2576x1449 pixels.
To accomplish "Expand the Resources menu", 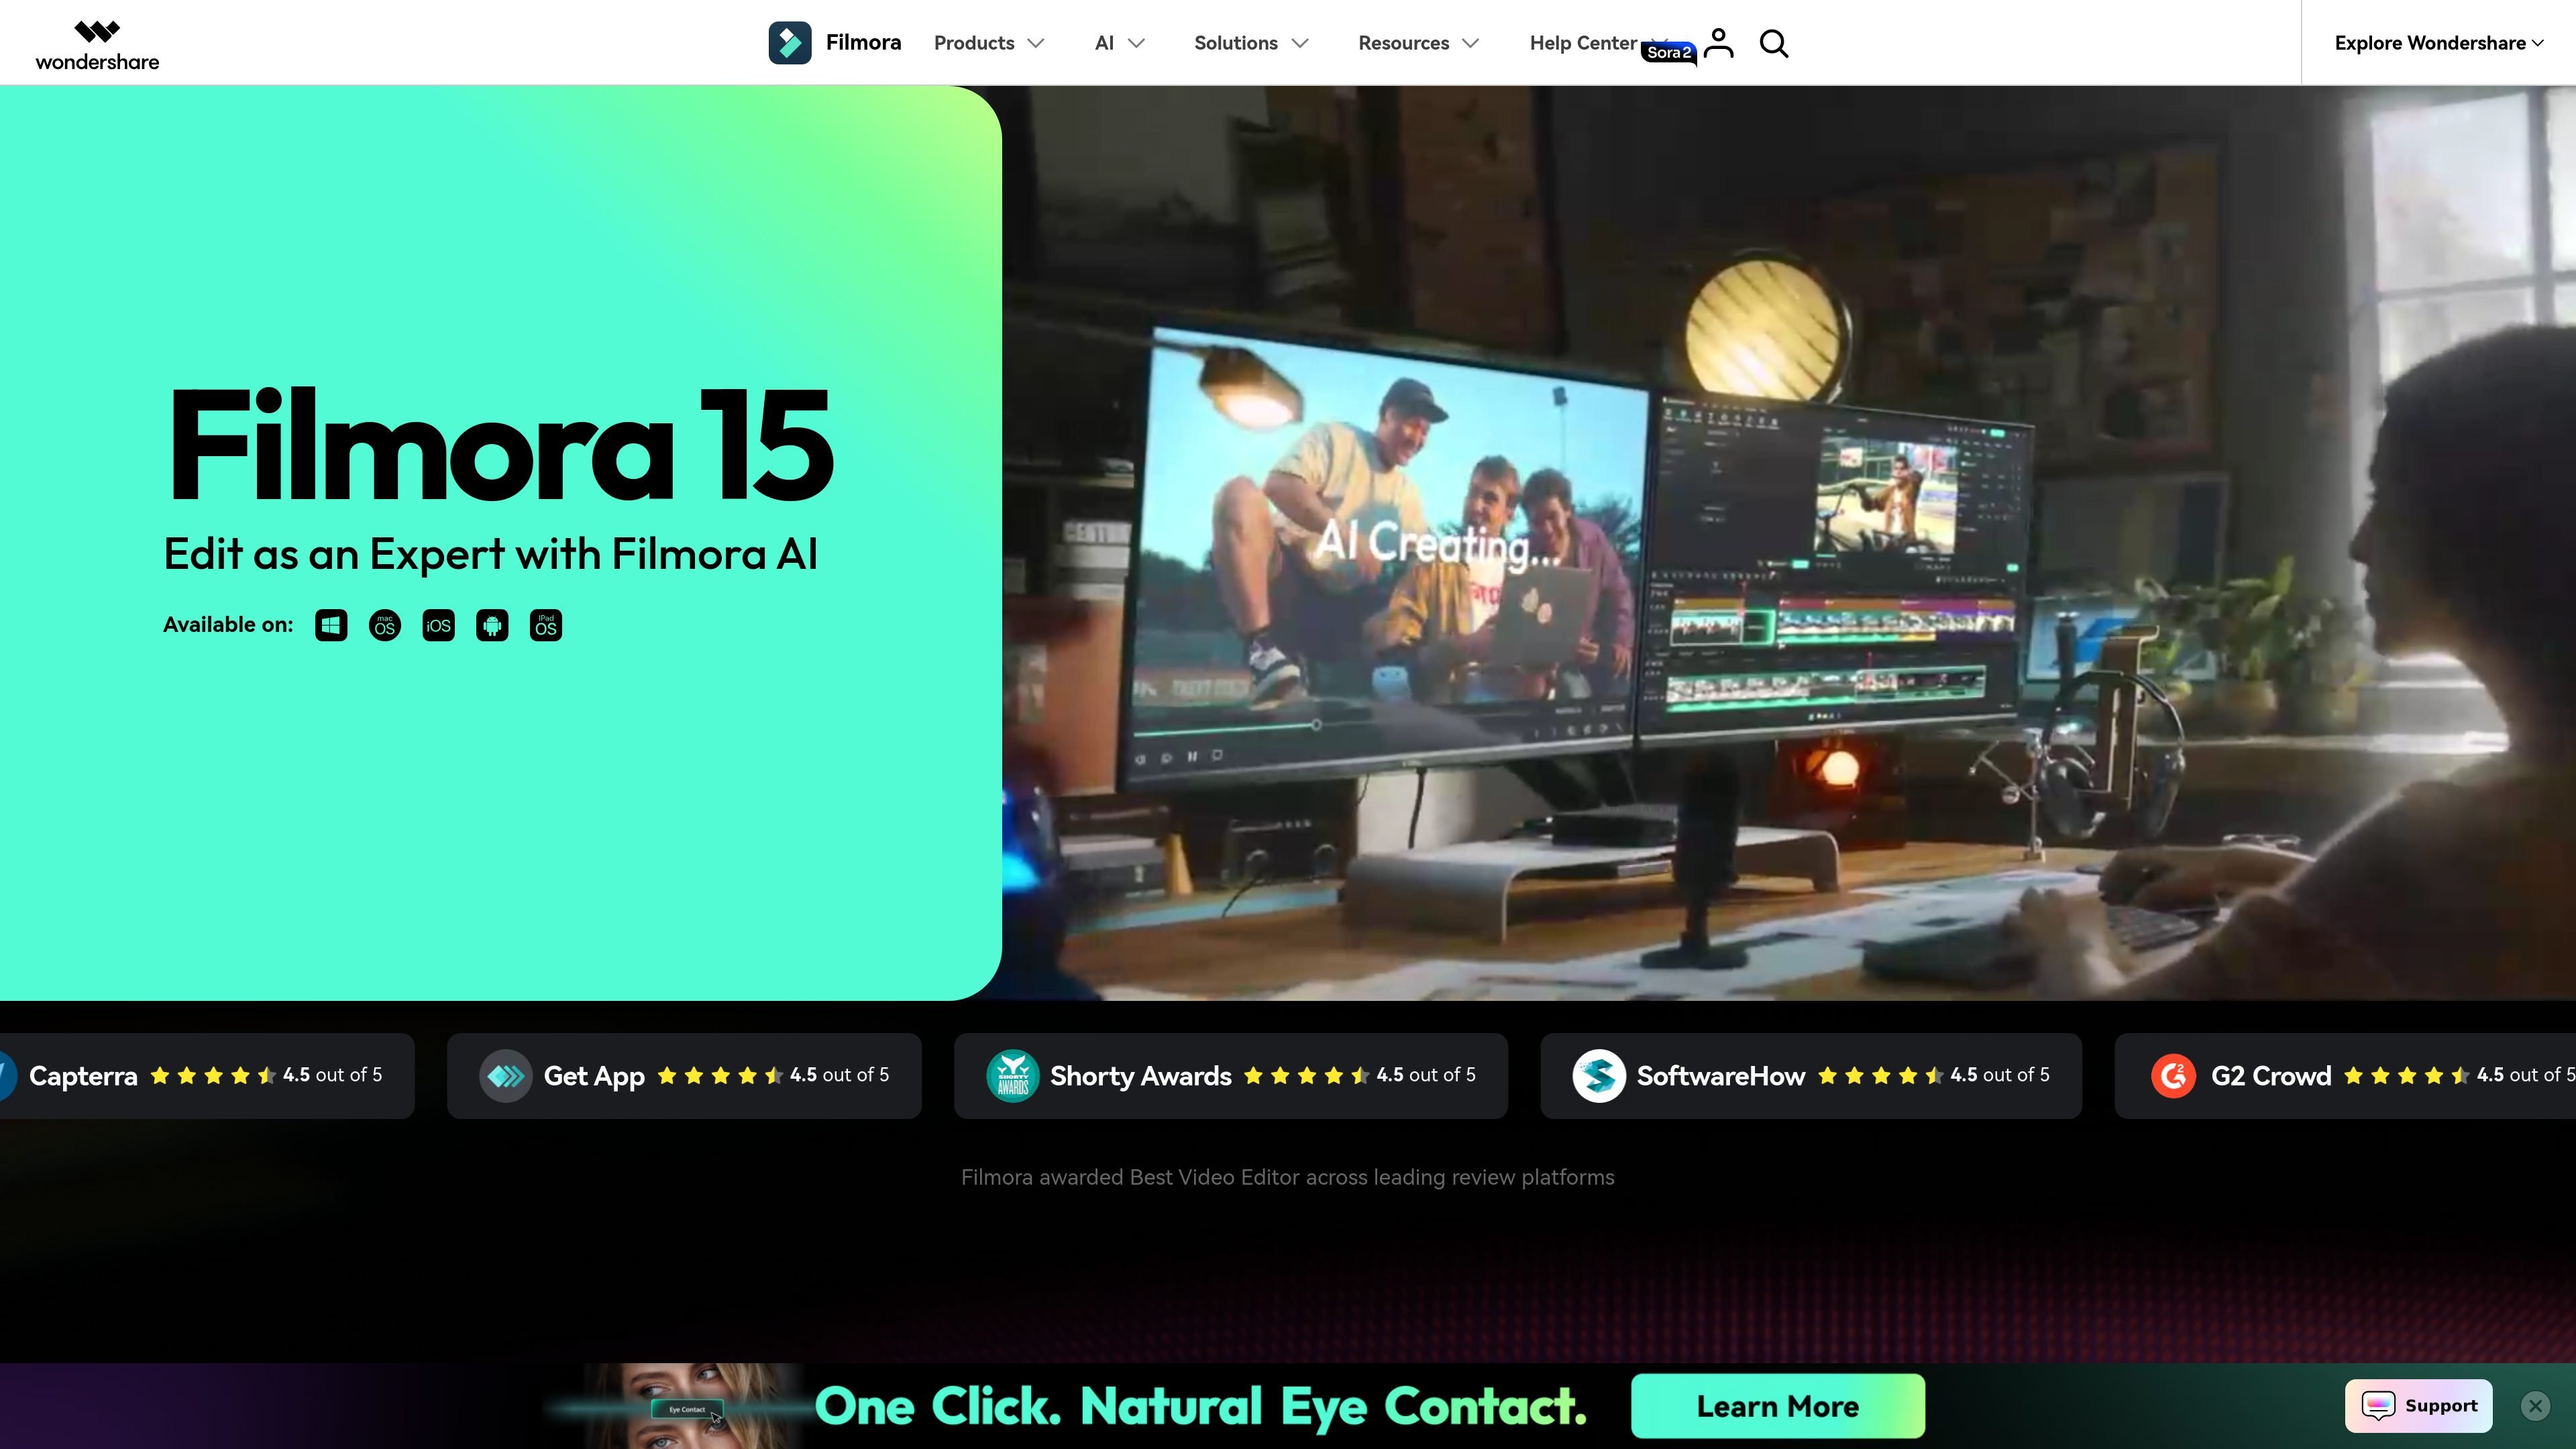I will coord(1418,43).
